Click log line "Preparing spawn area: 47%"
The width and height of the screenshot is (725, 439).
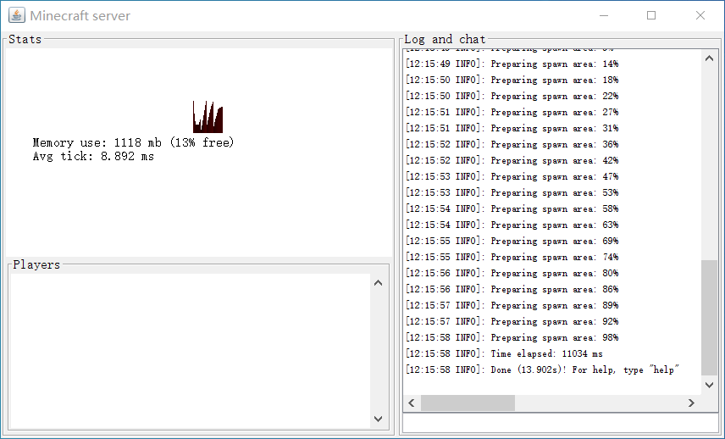click(x=512, y=177)
